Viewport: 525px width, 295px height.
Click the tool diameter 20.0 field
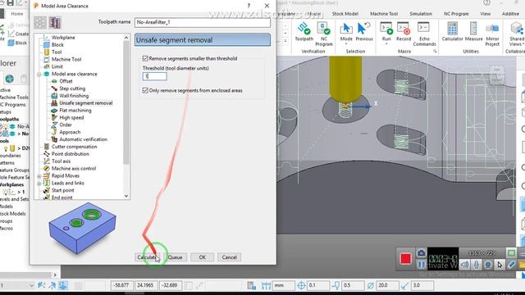pos(387,286)
